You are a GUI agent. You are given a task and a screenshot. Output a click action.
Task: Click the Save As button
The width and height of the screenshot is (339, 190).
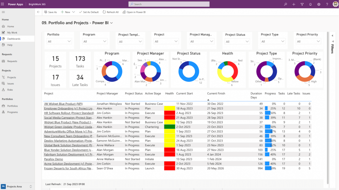(x=51, y=12)
